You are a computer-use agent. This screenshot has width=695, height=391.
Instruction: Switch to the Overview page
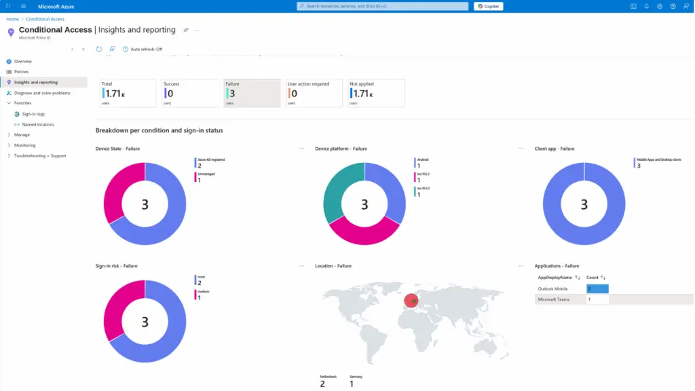click(23, 60)
